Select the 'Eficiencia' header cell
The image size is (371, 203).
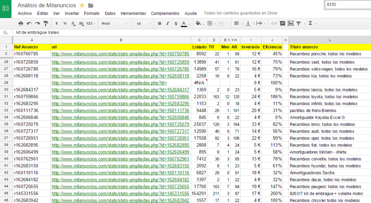click(272, 47)
